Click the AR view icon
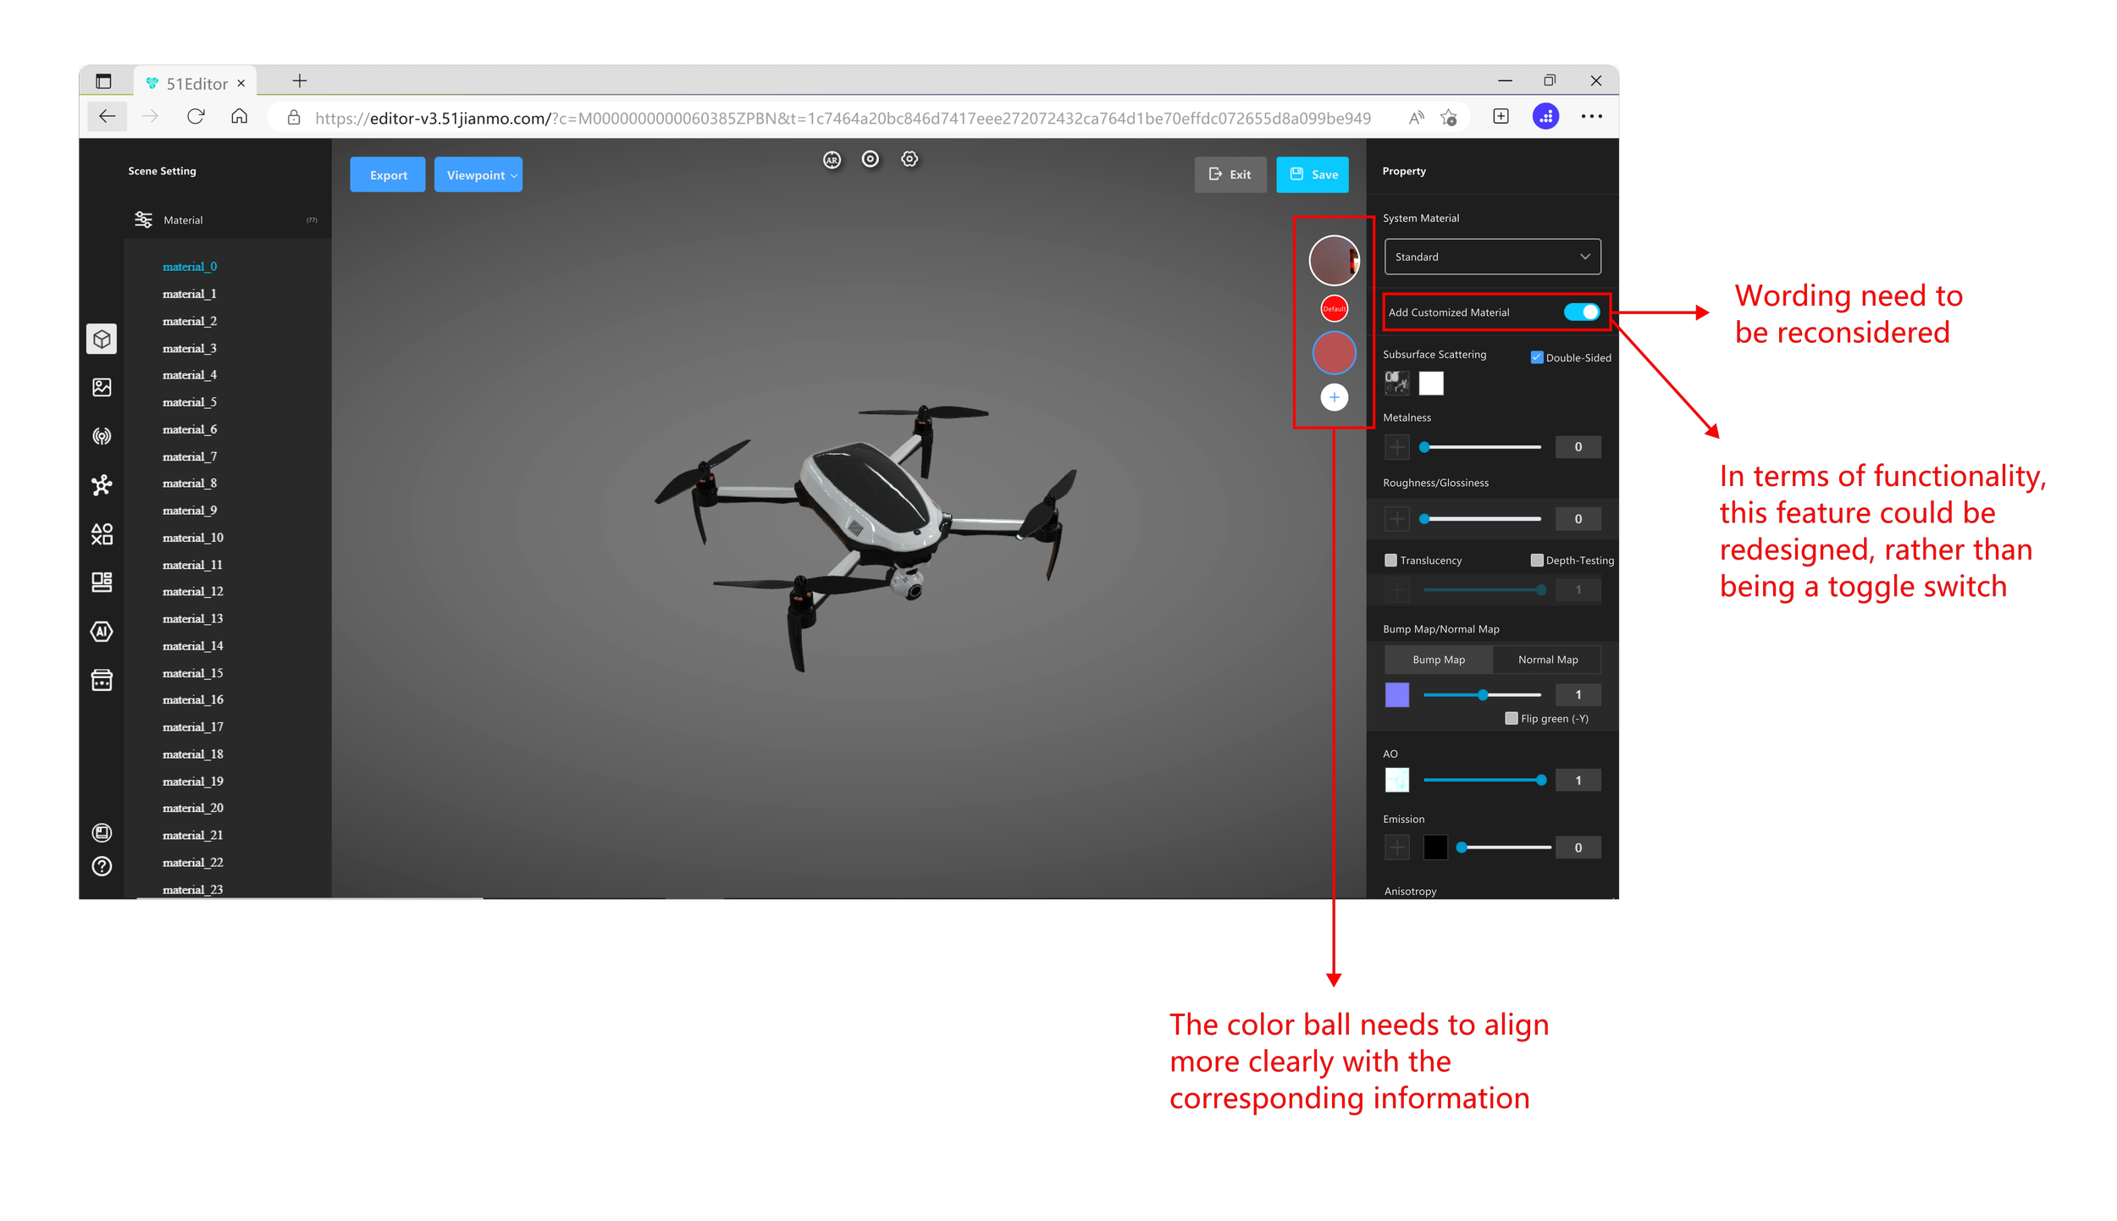 (x=832, y=160)
